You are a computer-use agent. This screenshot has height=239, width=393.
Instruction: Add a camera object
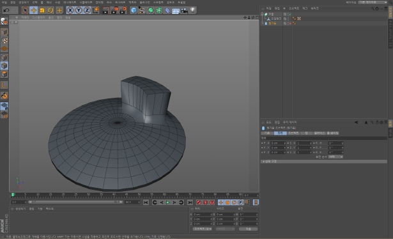tap(184, 10)
